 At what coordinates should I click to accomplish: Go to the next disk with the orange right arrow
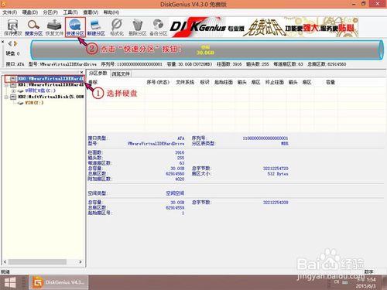15,43
